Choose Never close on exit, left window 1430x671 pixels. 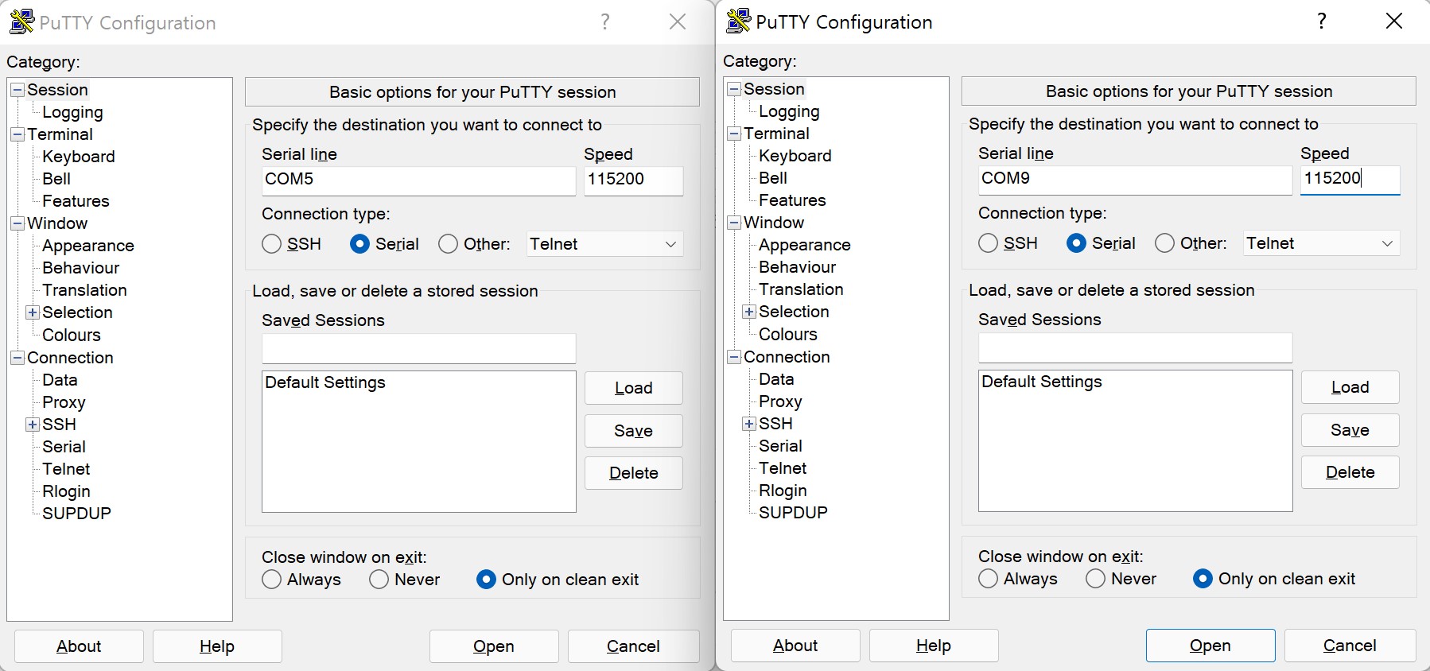(x=379, y=580)
